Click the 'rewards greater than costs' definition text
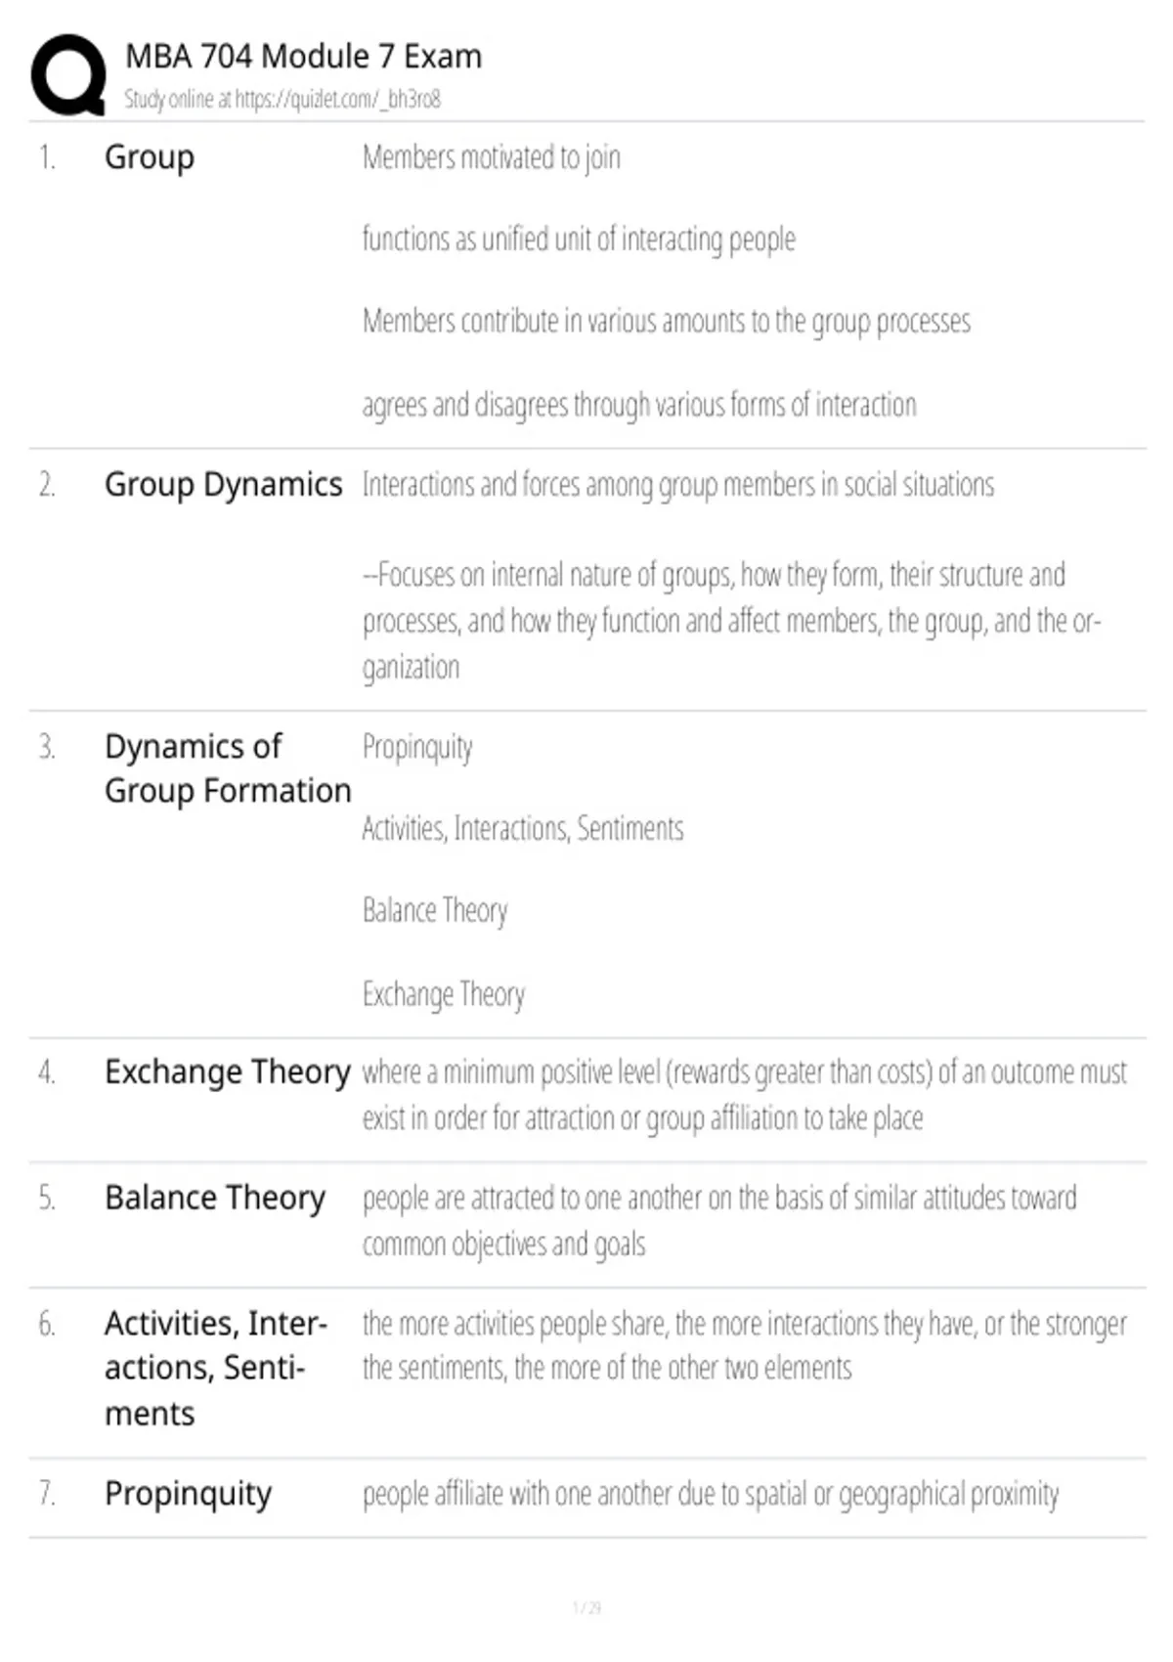Viewport: 1173px width, 1662px height. (745, 1095)
